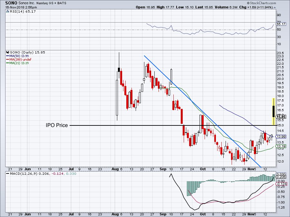Click the IPO Price annotation label
This screenshot has width=290, height=217.
tap(57, 125)
